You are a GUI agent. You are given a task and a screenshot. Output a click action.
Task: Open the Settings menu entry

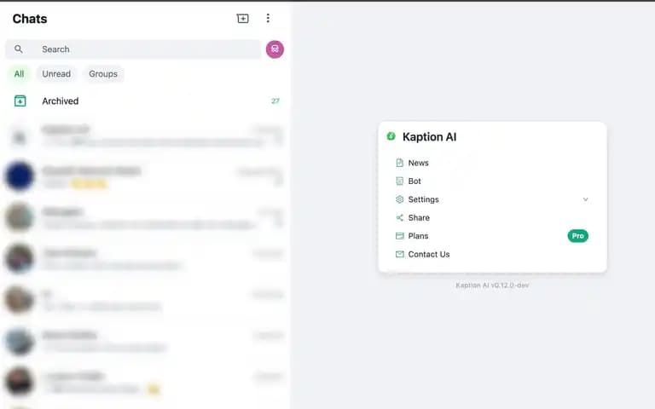point(491,199)
